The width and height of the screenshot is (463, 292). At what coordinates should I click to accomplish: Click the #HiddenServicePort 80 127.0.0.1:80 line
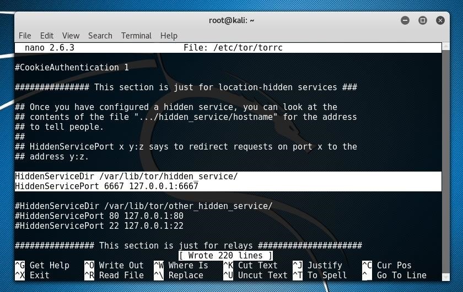pyautogui.click(x=99, y=216)
